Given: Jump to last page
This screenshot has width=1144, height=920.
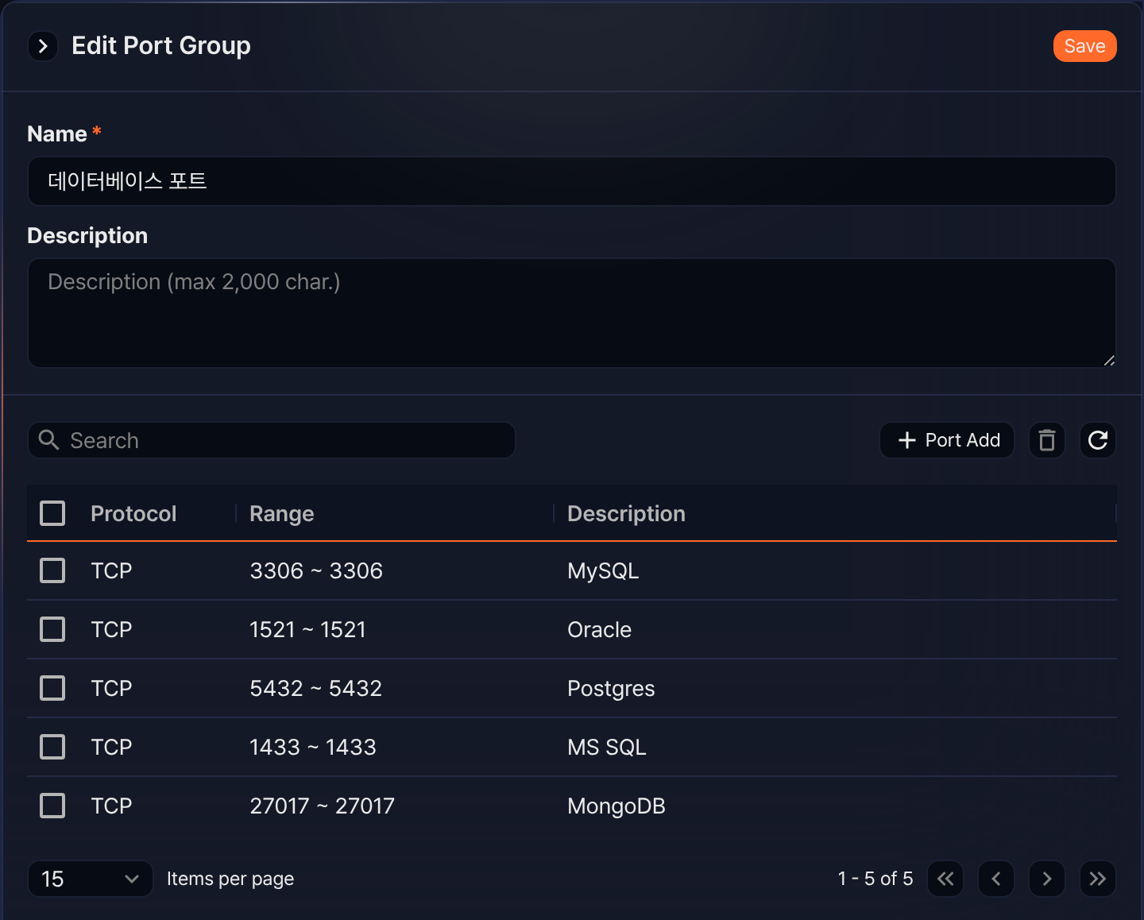Looking at the screenshot, I should 1098,879.
